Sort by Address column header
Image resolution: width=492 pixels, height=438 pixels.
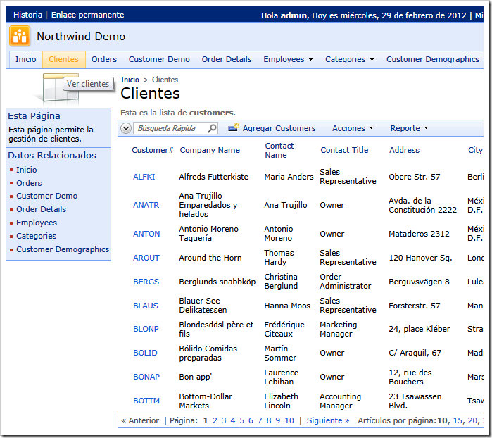click(404, 150)
